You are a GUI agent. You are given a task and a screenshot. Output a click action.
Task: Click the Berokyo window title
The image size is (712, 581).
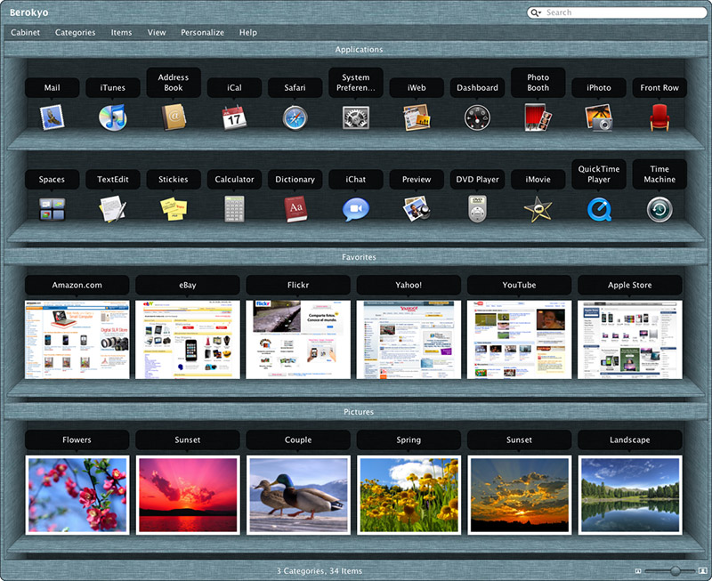coord(29,12)
